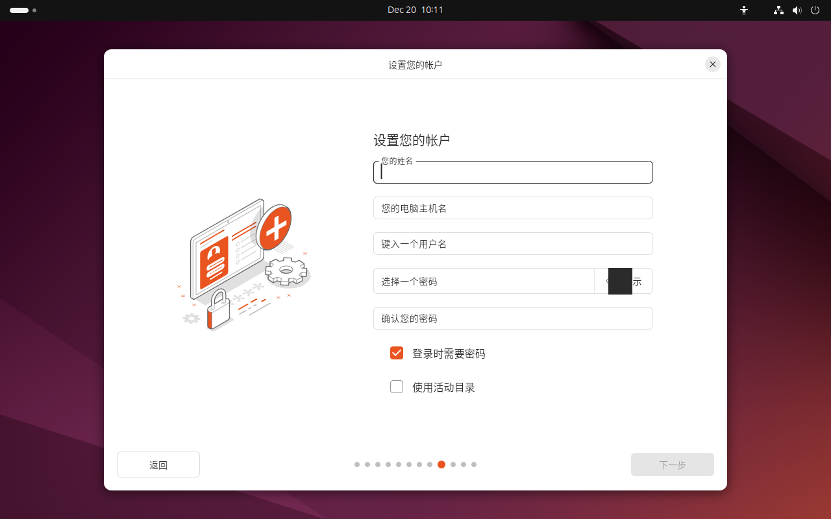Open the accessibility menu in top bar
831x519 pixels.
point(744,10)
